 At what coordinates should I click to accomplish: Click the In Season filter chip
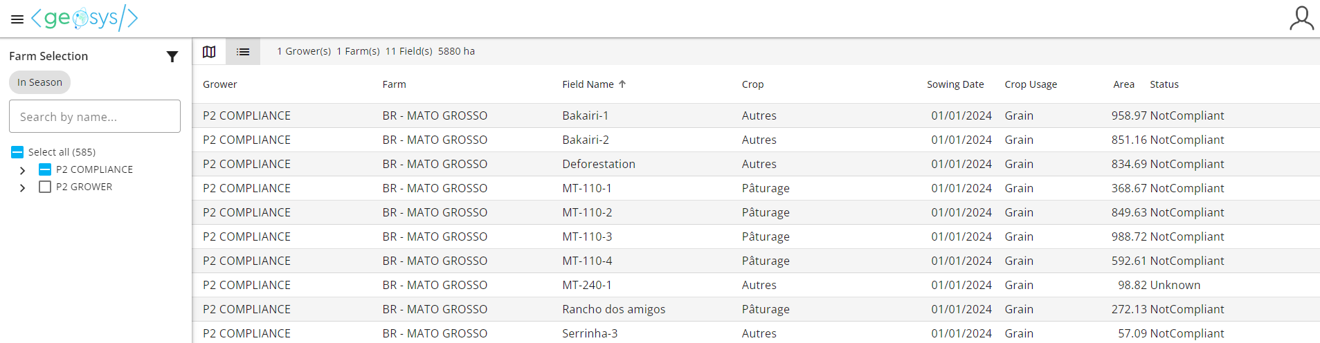[39, 82]
